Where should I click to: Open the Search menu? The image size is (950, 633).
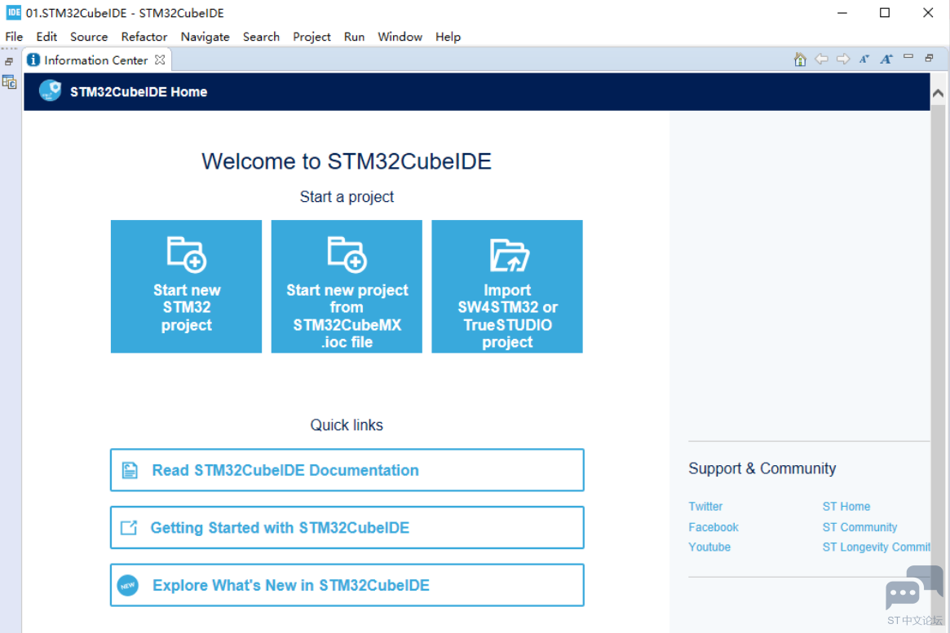(x=261, y=37)
